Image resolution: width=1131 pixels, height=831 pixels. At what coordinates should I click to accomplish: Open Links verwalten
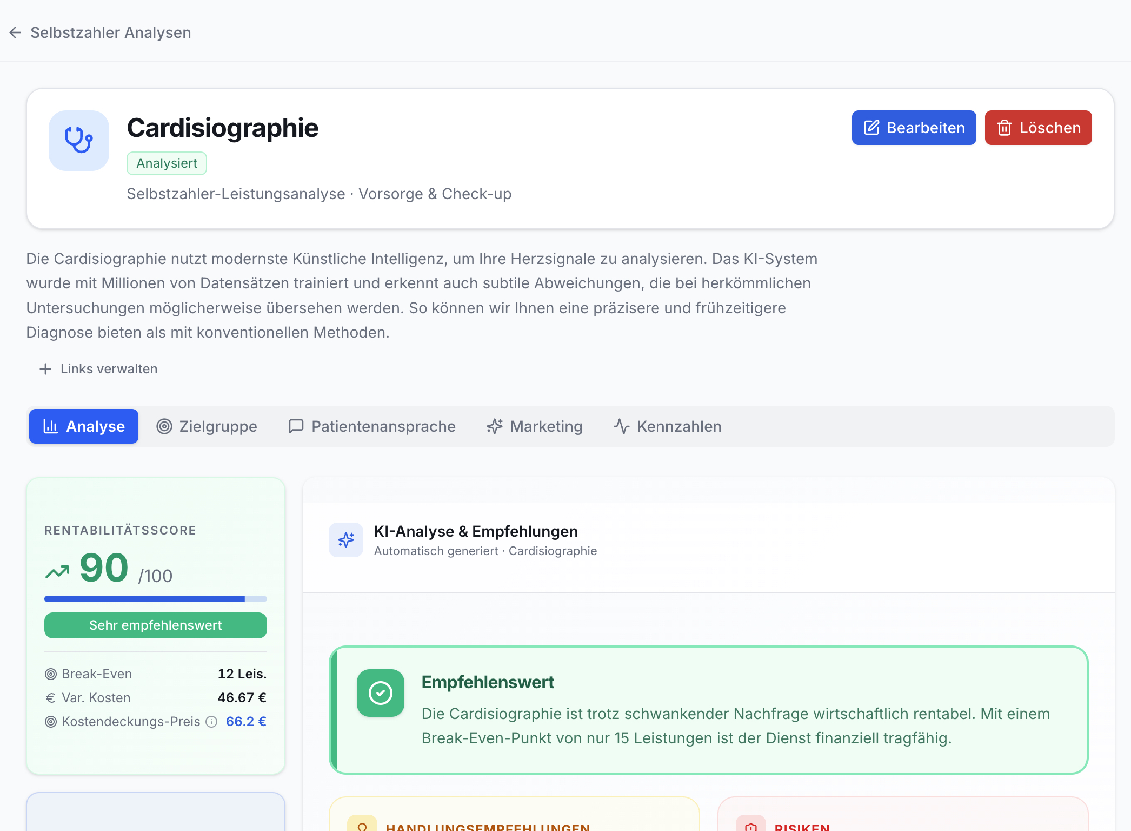(x=98, y=369)
